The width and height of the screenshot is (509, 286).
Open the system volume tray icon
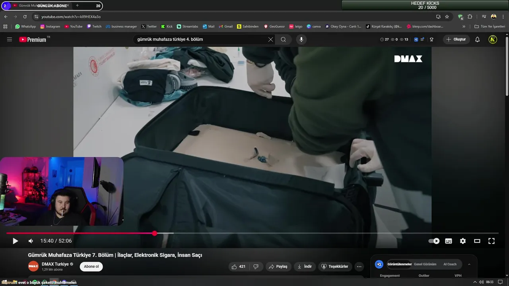482,282
